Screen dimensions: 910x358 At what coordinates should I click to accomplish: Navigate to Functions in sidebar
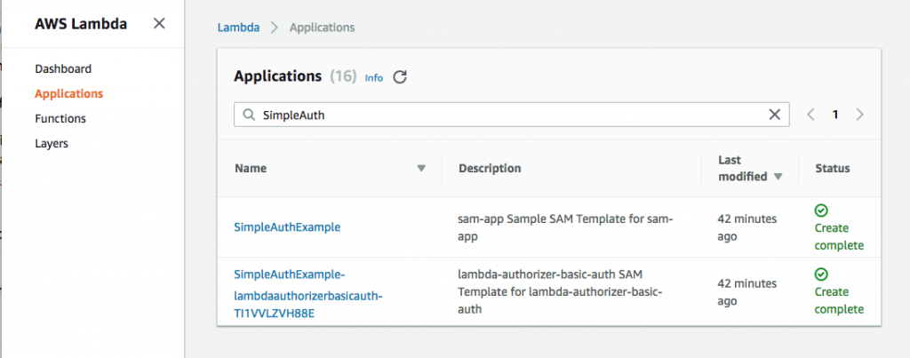click(x=60, y=118)
